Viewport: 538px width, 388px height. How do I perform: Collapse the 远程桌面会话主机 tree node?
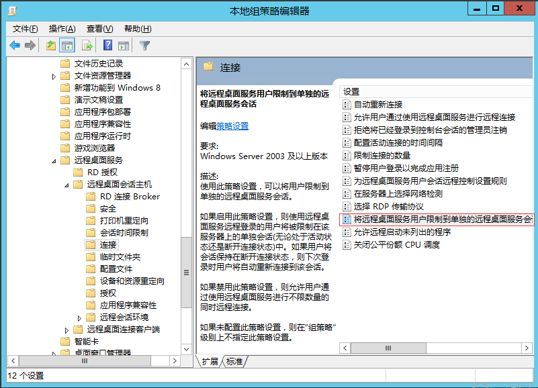click(66, 185)
